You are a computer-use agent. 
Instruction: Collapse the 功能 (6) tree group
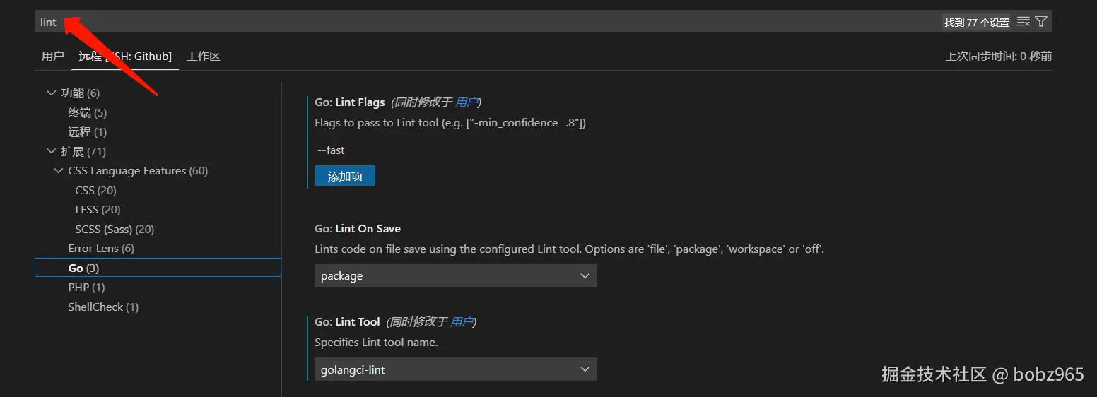51,93
